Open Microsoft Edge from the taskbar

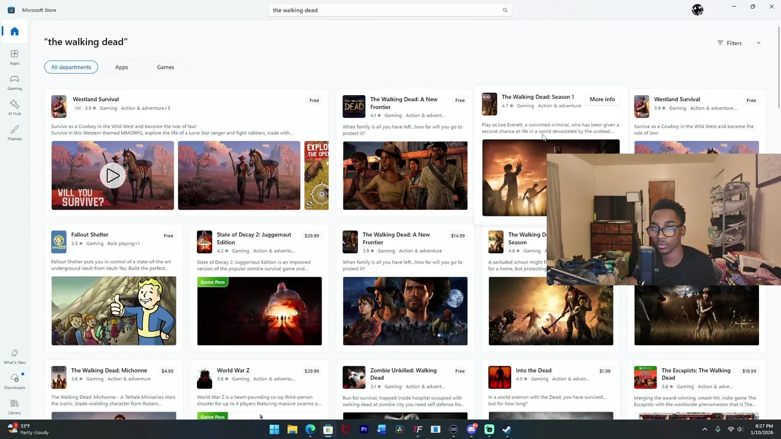pos(310,429)
